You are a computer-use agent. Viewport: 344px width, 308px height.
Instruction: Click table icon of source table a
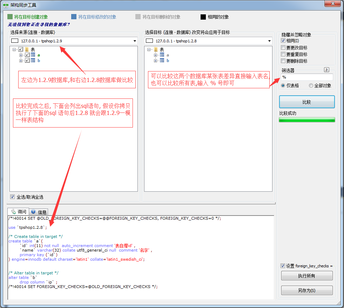[33, 55]
